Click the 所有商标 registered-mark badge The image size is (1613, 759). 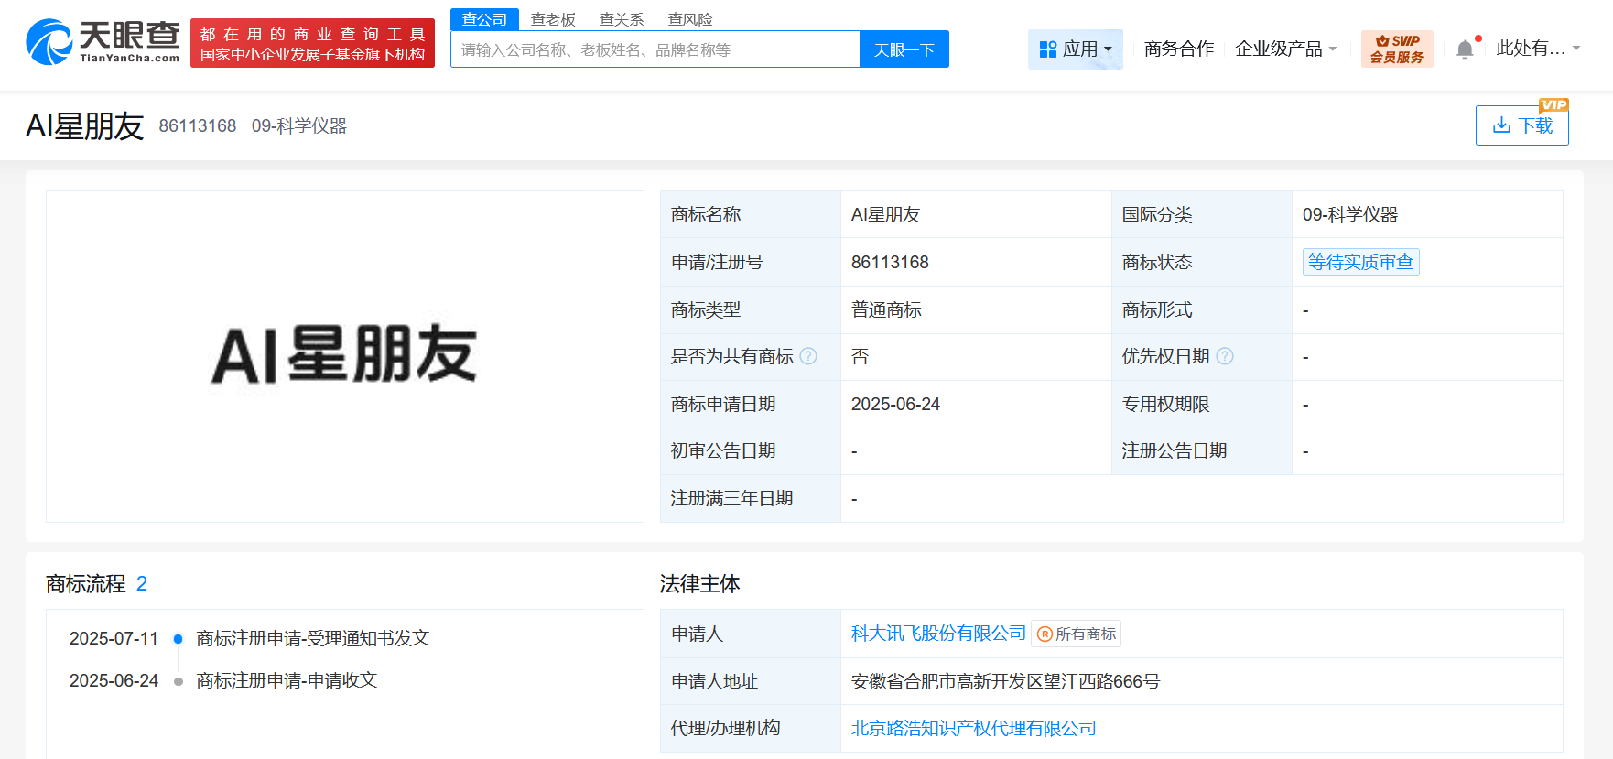point(1077,634)
